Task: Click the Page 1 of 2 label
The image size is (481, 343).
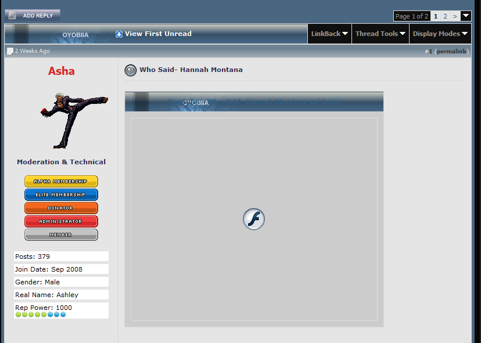Action: pyautogui.click(x=412, y=16)
